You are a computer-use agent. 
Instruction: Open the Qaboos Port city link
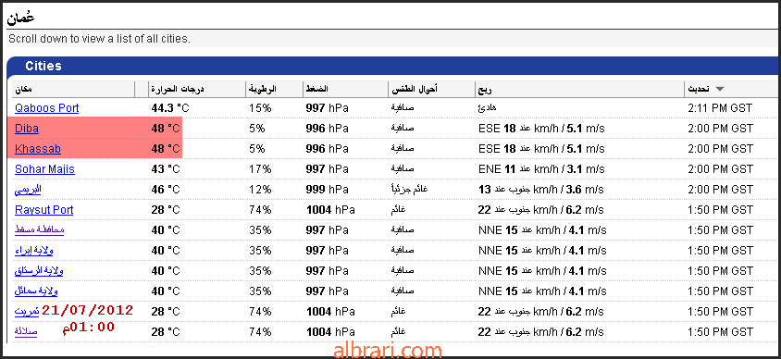tap(47, 108)
